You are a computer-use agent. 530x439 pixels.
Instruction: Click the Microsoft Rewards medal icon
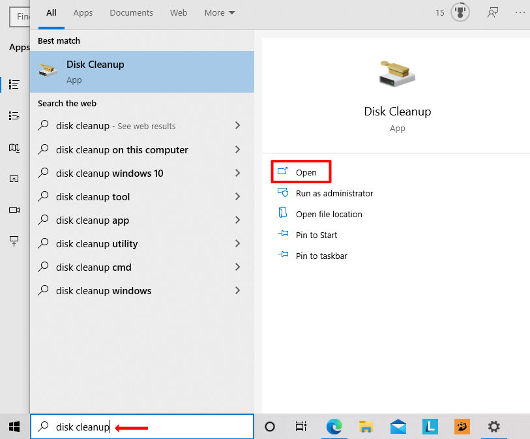pyautogui.click(x=460, y=12)
